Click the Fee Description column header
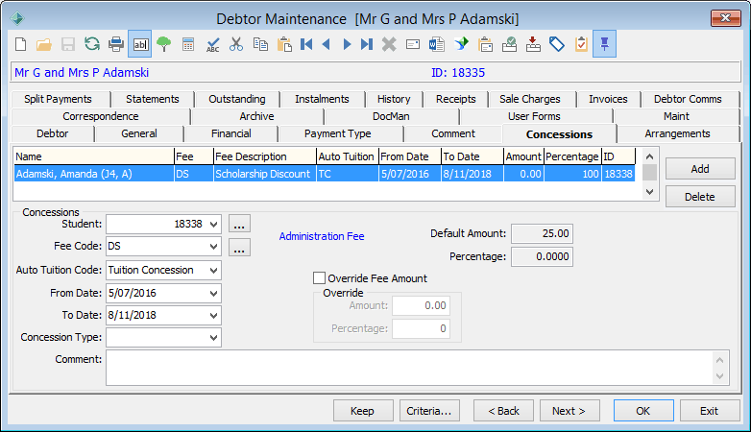 pos(264,156)
